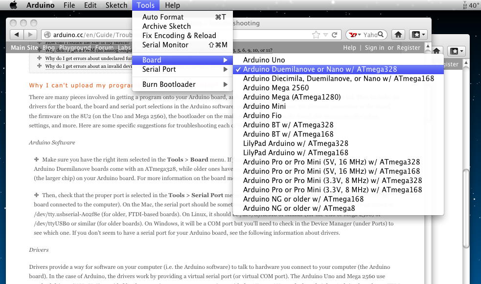
Task: Click Archive Sketch menu item
Action: pyautogui.click(x=182, y=26)
